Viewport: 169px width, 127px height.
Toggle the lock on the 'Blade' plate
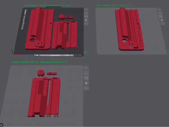pos(162,20)
